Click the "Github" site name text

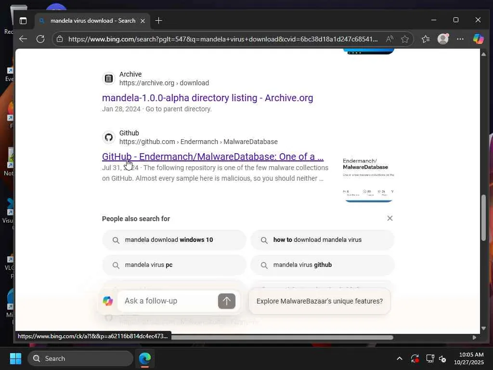click(x=129, y=133)
